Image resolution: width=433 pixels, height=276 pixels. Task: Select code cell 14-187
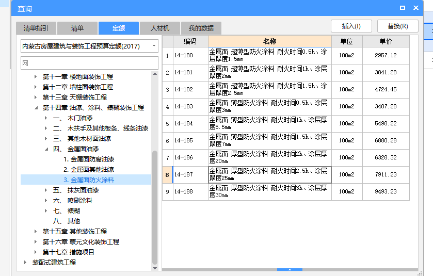(190, 175)
